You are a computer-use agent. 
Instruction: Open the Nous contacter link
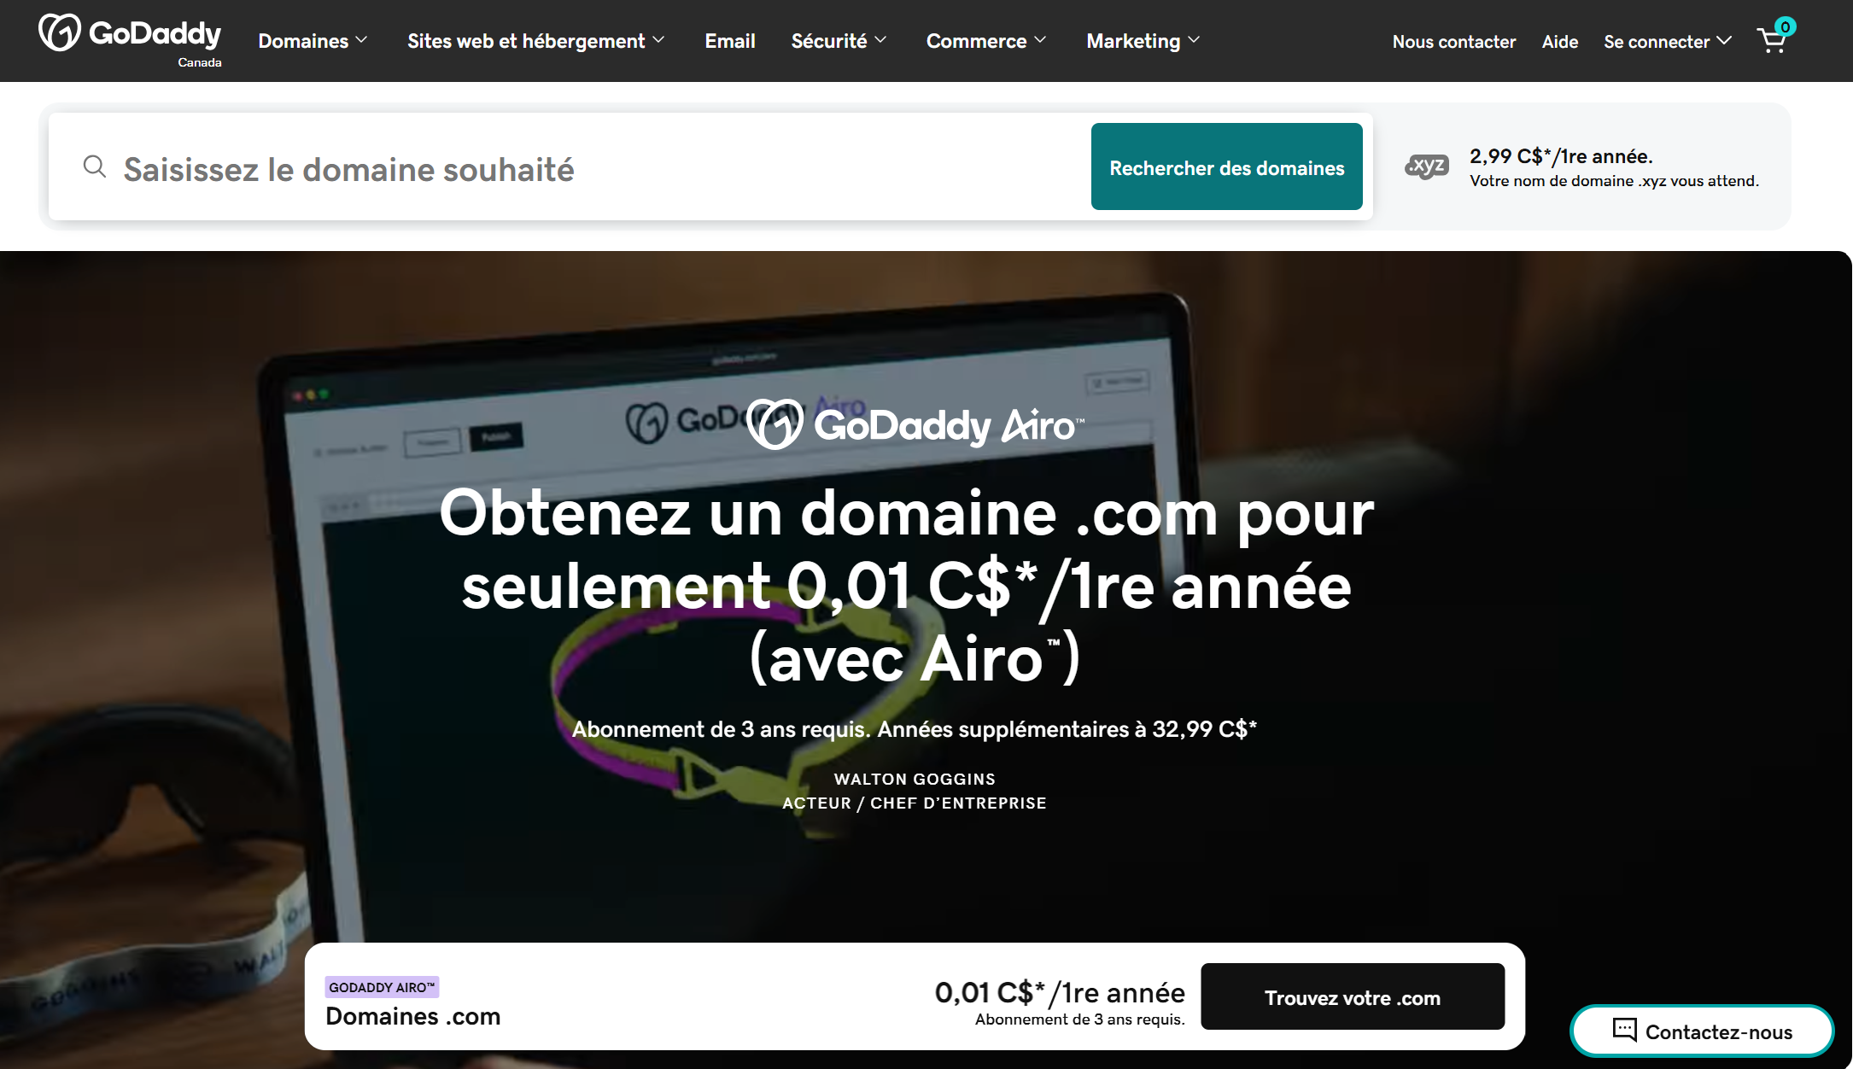click(1453, 41)
